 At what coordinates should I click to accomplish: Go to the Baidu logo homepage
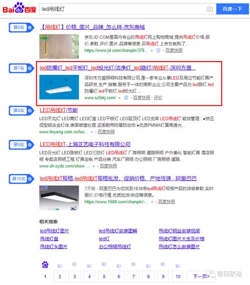[19, 8]
